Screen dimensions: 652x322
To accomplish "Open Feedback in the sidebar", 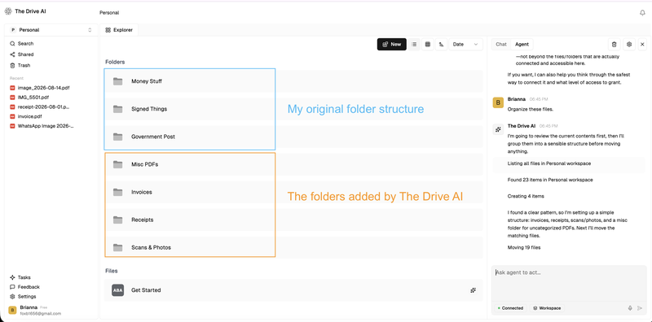I will 24,287.
